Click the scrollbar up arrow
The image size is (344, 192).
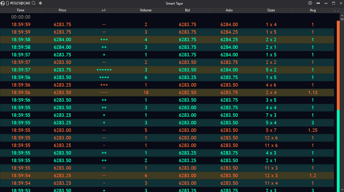coord(338,17)
